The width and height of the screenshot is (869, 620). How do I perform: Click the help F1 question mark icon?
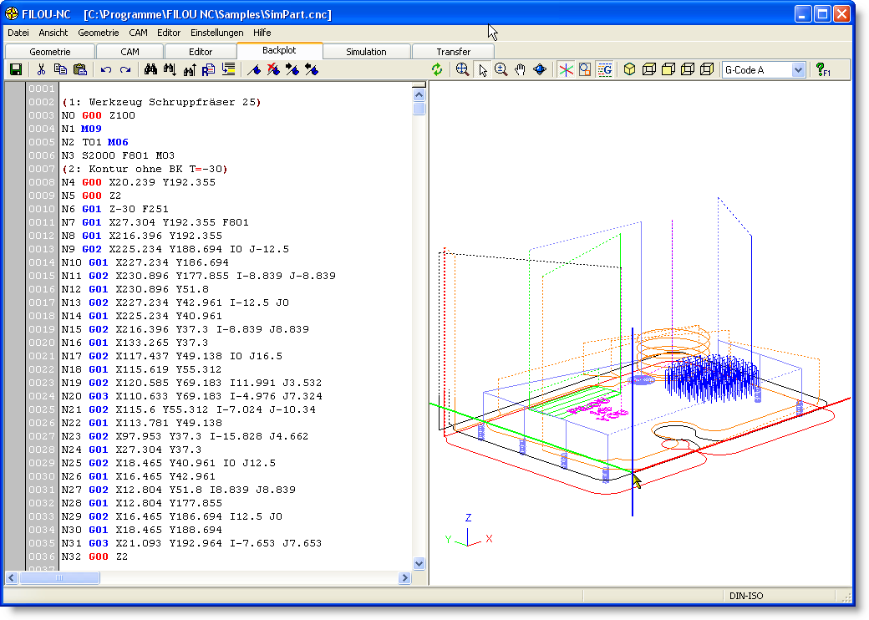(822, 70)
